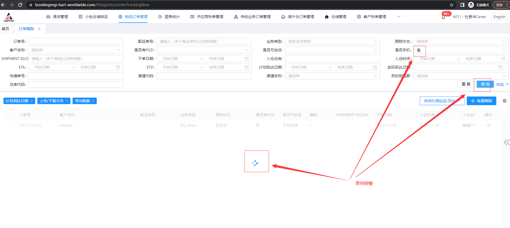Close the 订单跟踪 tab

(39, 29)
